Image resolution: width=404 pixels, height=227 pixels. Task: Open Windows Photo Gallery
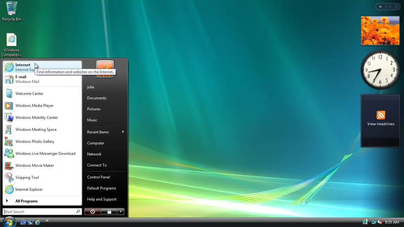[42, 142]
